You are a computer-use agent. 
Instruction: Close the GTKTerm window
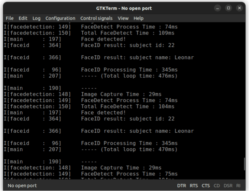pyautogui.click(x=239, y=8)
